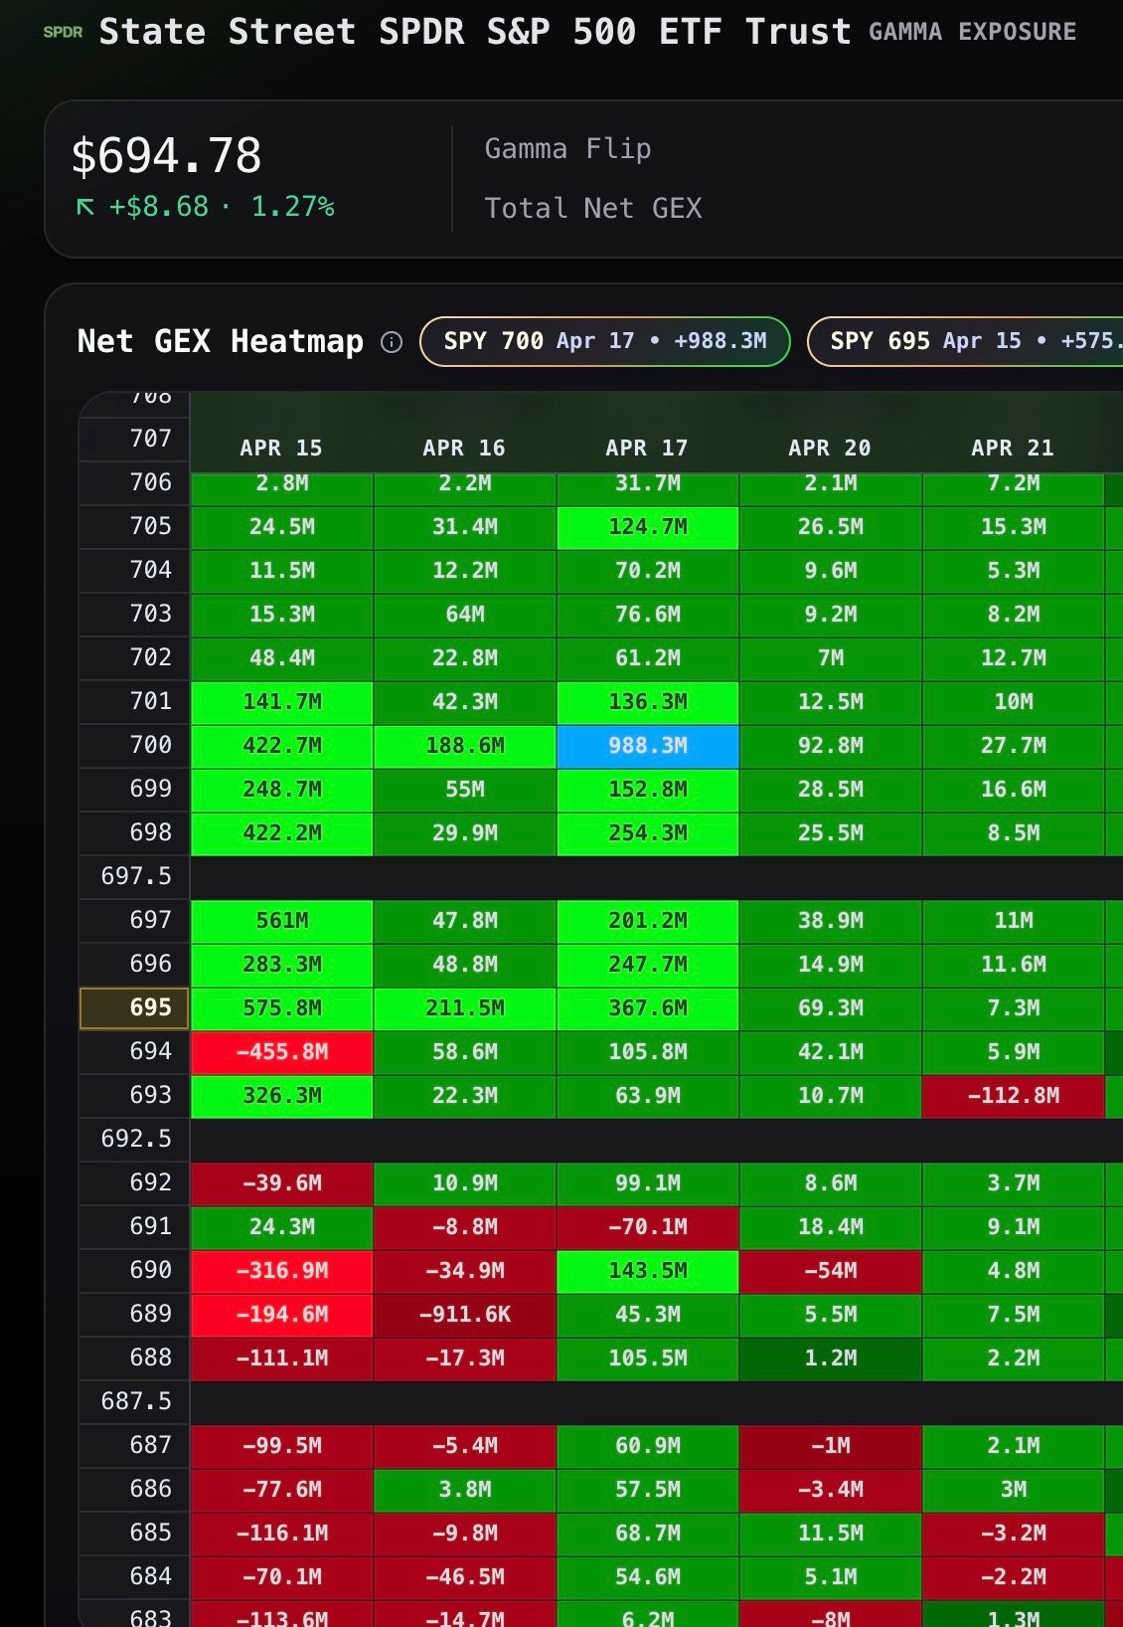The image size is (1123, 1627).
Task: Click the 575.8M cell
Action: [282, 1008]
